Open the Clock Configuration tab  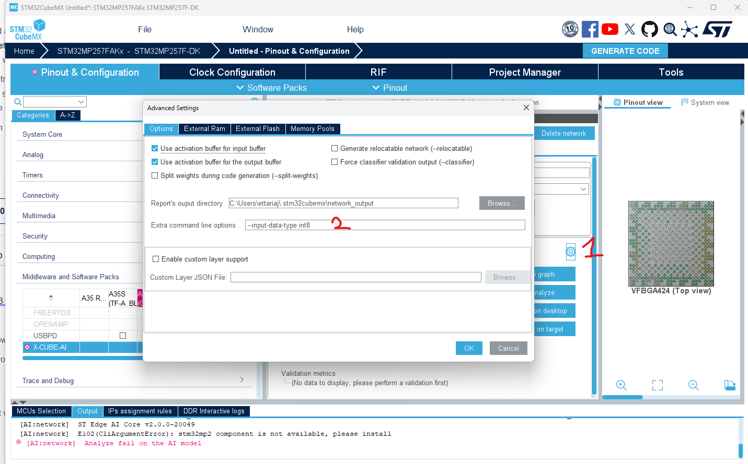point(232,72)
